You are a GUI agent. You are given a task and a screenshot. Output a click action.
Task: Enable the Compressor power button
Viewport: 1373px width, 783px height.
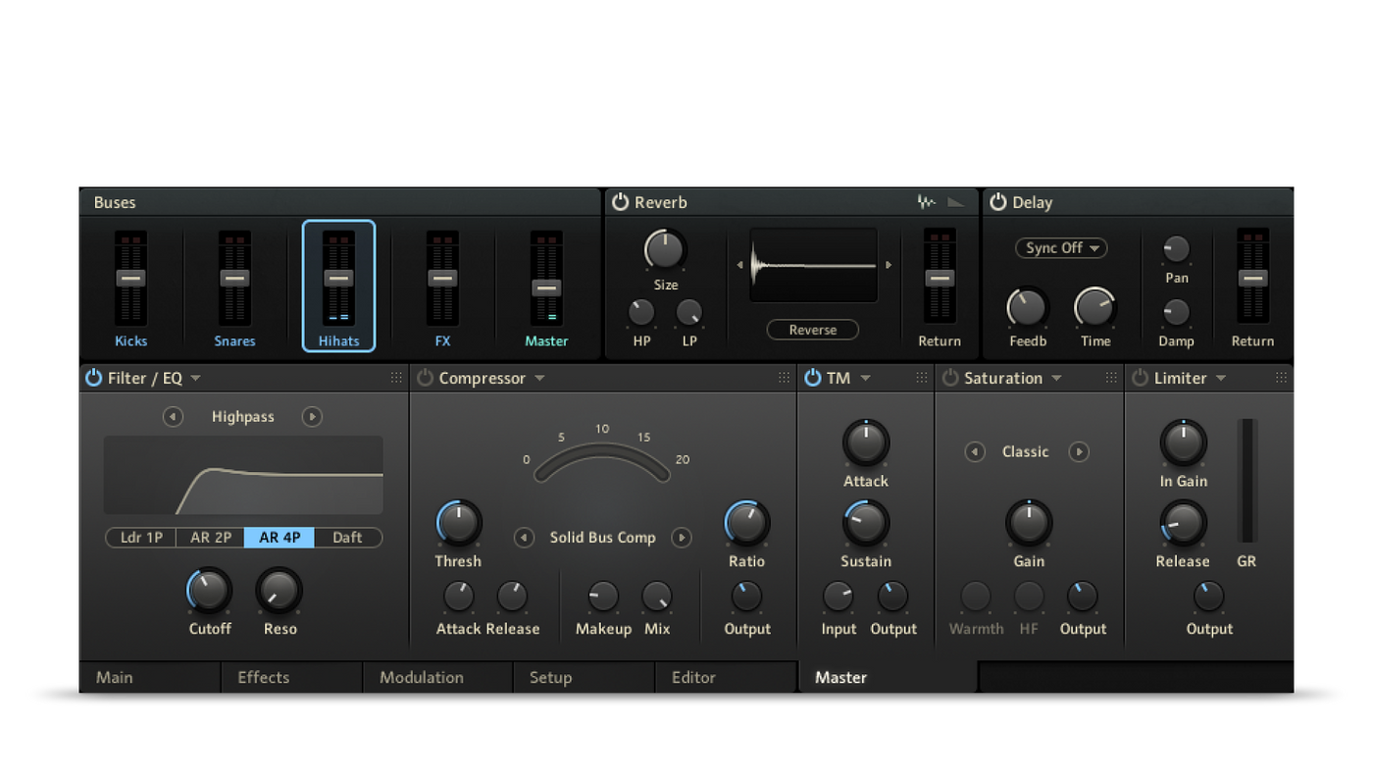[425, 378]
